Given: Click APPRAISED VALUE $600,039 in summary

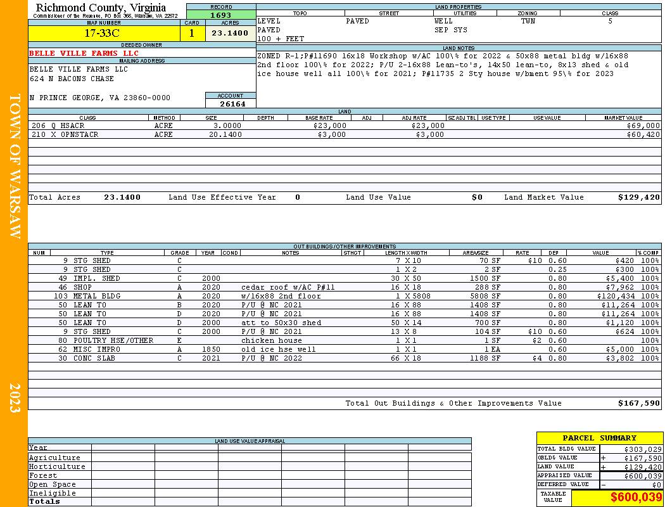Looking at the screenshot, I should (x=643, y=476).
